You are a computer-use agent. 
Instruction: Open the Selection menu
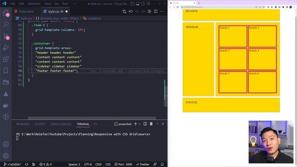[34, 4]
